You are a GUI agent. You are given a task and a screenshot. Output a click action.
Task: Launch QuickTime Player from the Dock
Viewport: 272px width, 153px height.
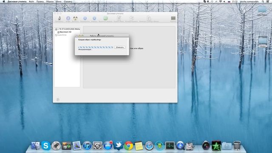click(180, 145)
